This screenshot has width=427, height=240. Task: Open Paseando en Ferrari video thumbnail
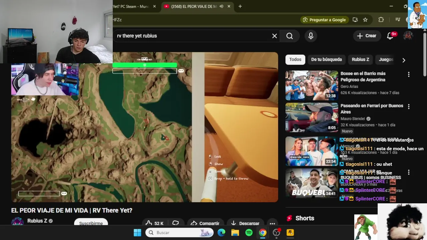pos(312,118)
